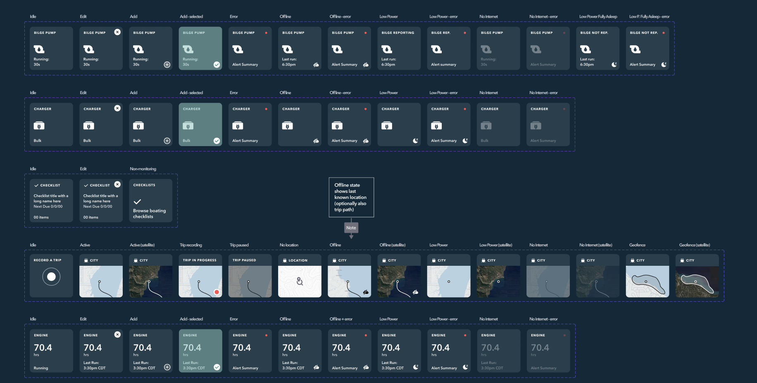Click the 'TRIP IN PROGRESS' card title
The width and height of the screenshot is (757, 383).
200,260
